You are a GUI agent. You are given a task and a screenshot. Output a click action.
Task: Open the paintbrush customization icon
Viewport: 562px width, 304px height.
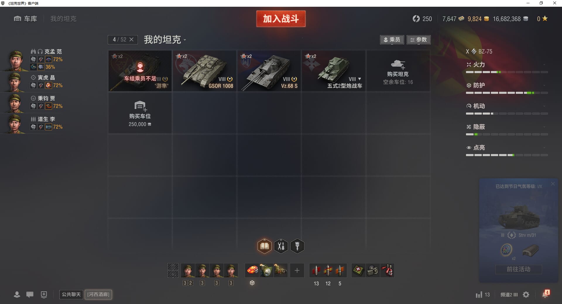point(297,246)
